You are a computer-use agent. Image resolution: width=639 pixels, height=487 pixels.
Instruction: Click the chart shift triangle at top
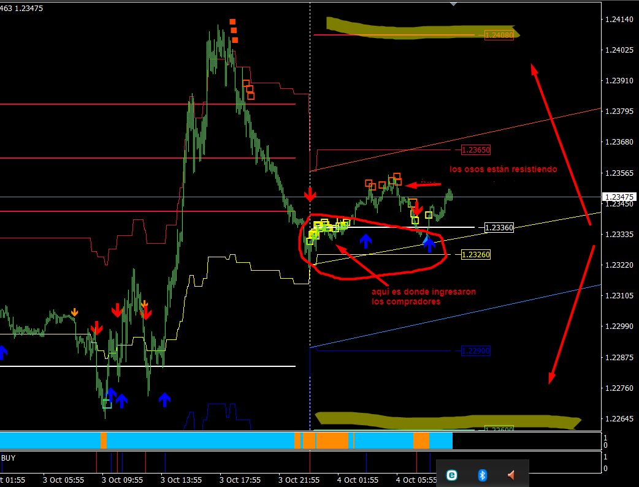click(x=453, y=4)
